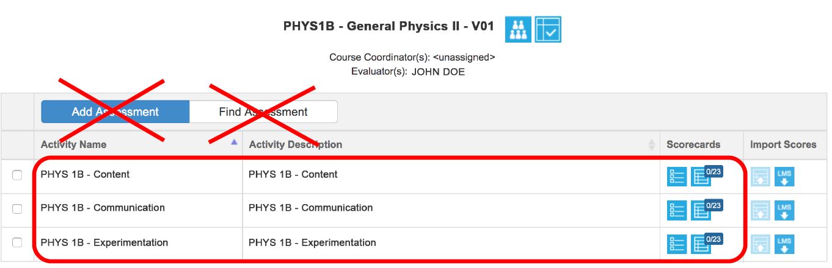Sort by Activity Name column arrow
The width and height of the screenshot is (832, 268).
pyautogui.click(x=234, y=141)
